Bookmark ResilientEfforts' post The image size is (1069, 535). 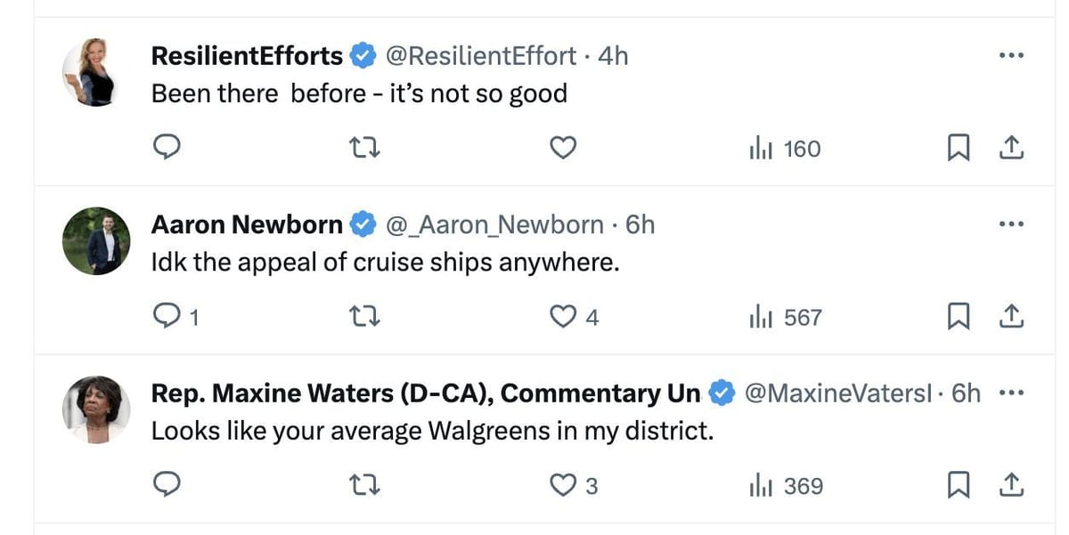tap(959, 147)
